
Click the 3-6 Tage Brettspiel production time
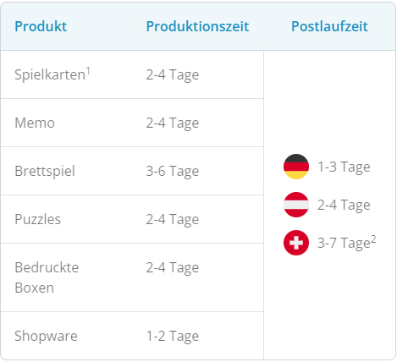click(173, 172)
